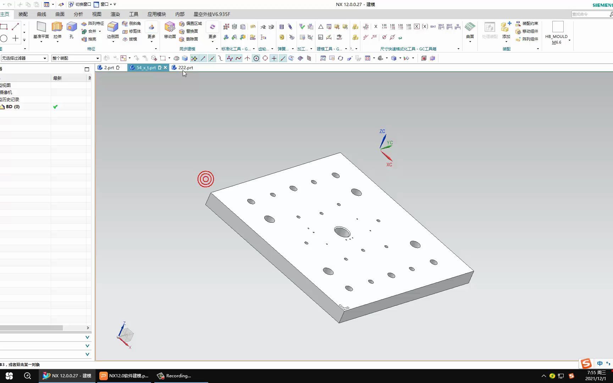The width and height of the screenshot is (613, 383).
Task: Toggle the arc center snap point
Action: (x=256, y=58)
